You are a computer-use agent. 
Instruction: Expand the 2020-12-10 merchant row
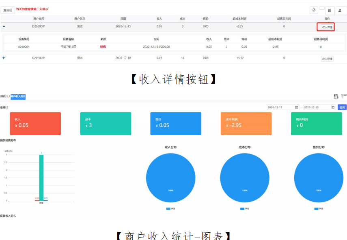(x=4, y=58)
